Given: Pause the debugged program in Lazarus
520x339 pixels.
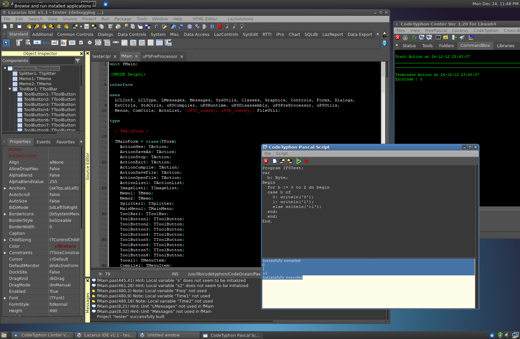Looking at the screenshot, I should tap(212, 26).
